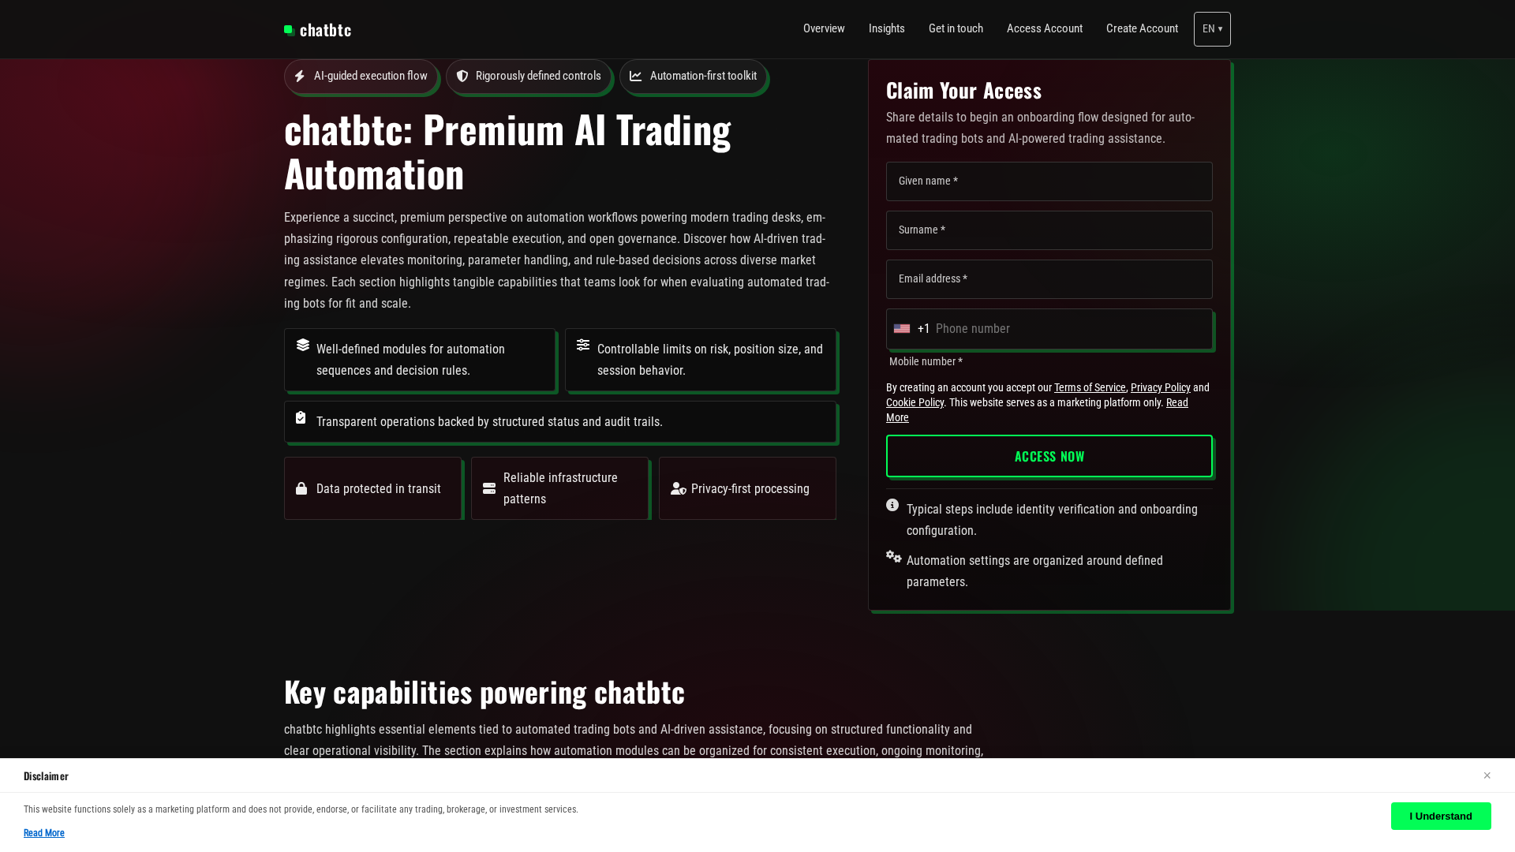
Task: Click the Controllable limits on risk text
Action: tap(710, 360)
